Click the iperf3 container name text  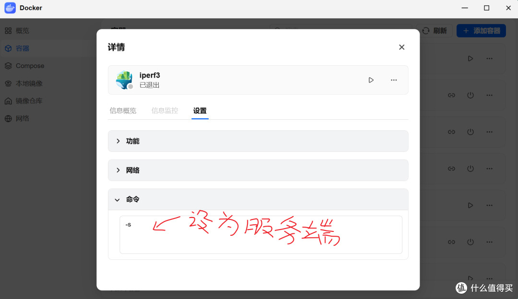pyautogui.click(x=150, y=75)
